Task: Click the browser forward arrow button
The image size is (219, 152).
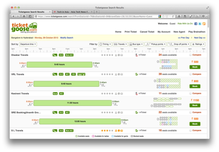Action: click(x=18, y=16)
